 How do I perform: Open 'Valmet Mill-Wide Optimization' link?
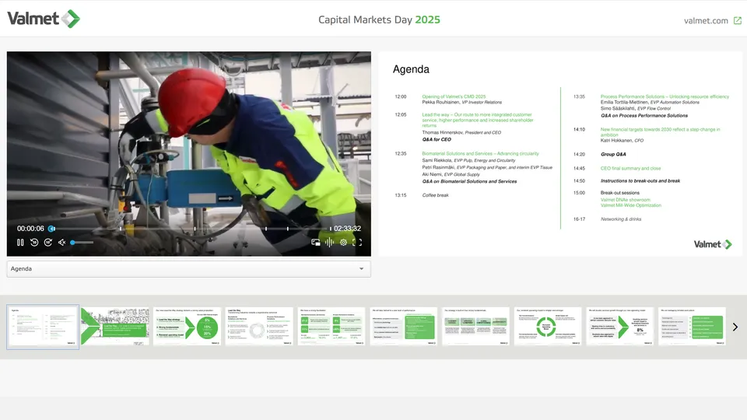631,205
